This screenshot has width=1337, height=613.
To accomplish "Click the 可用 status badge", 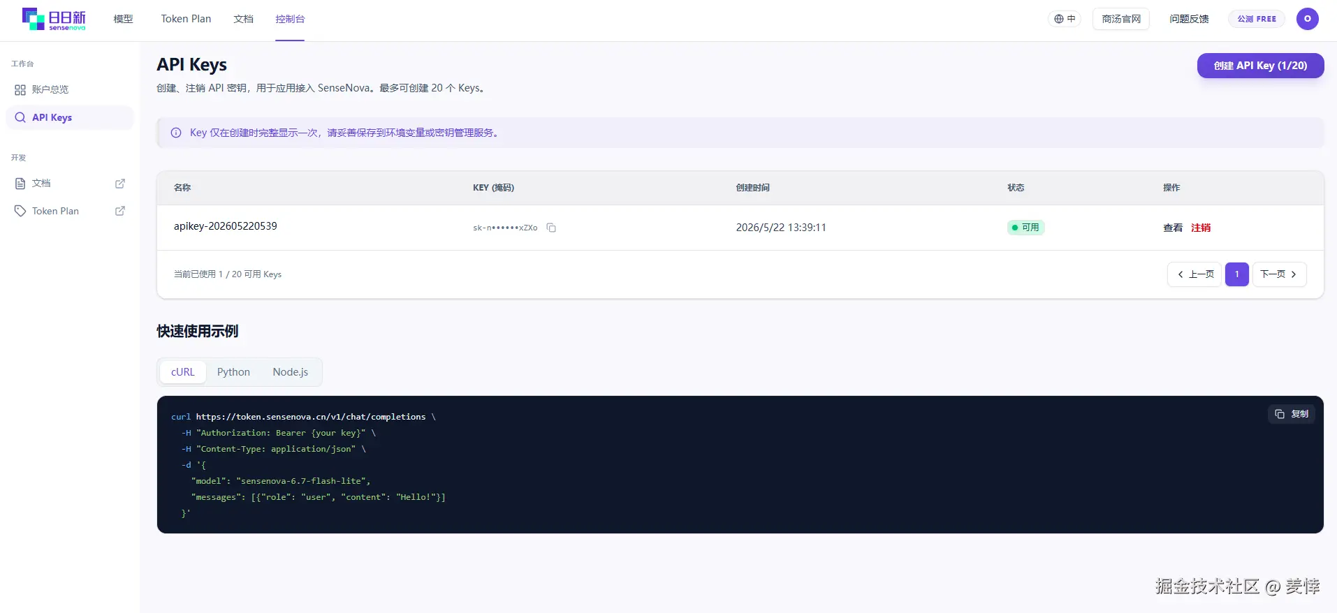I will 1025,228.
